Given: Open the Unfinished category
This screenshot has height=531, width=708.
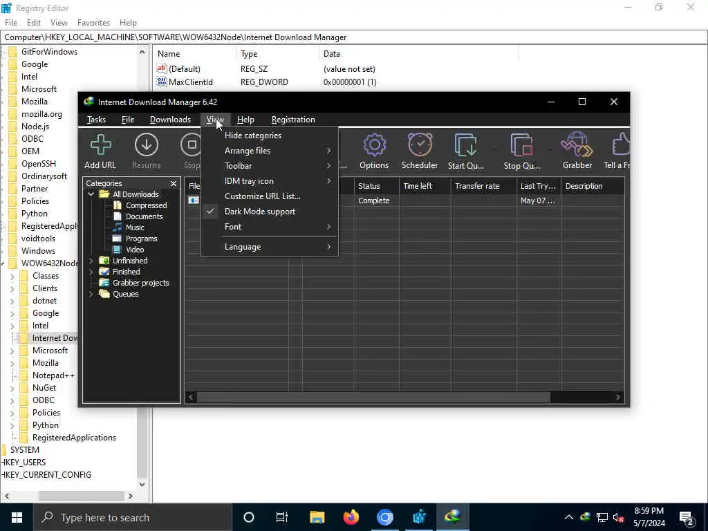Looking at the screenshot, I should 130,261.
